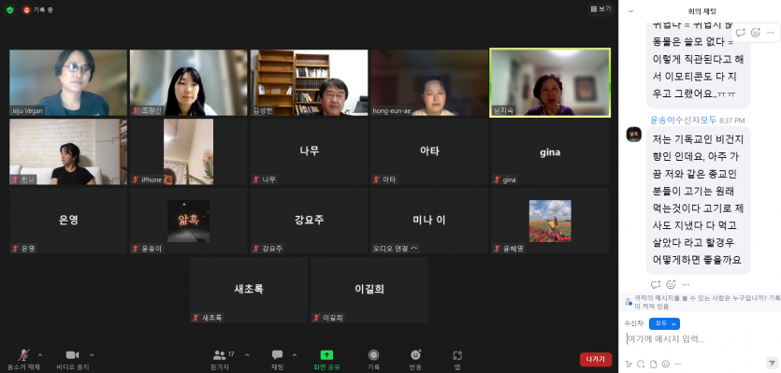Select the 이길희 participant tile
Screen dimensions: 781x373
[x=369, y=290]
